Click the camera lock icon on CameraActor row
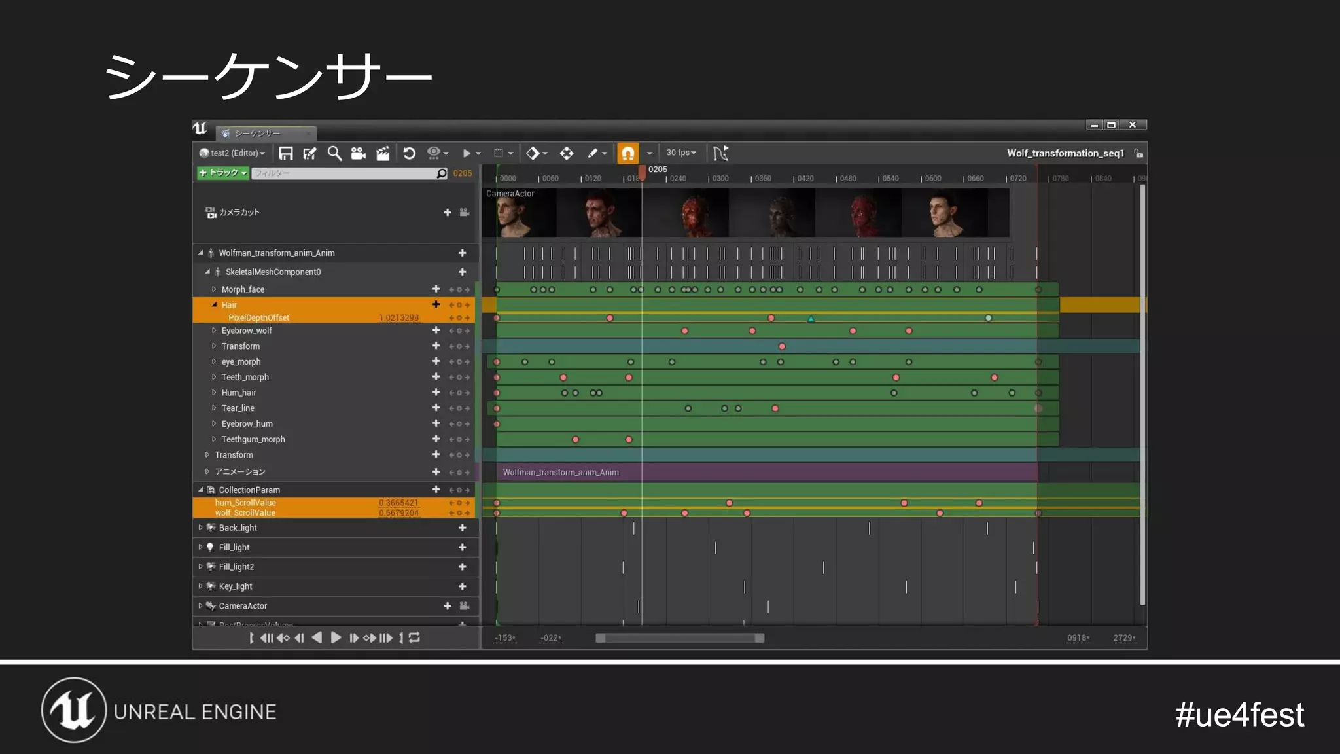Screen dimensions: 1340x754 [x=465, y=606]
